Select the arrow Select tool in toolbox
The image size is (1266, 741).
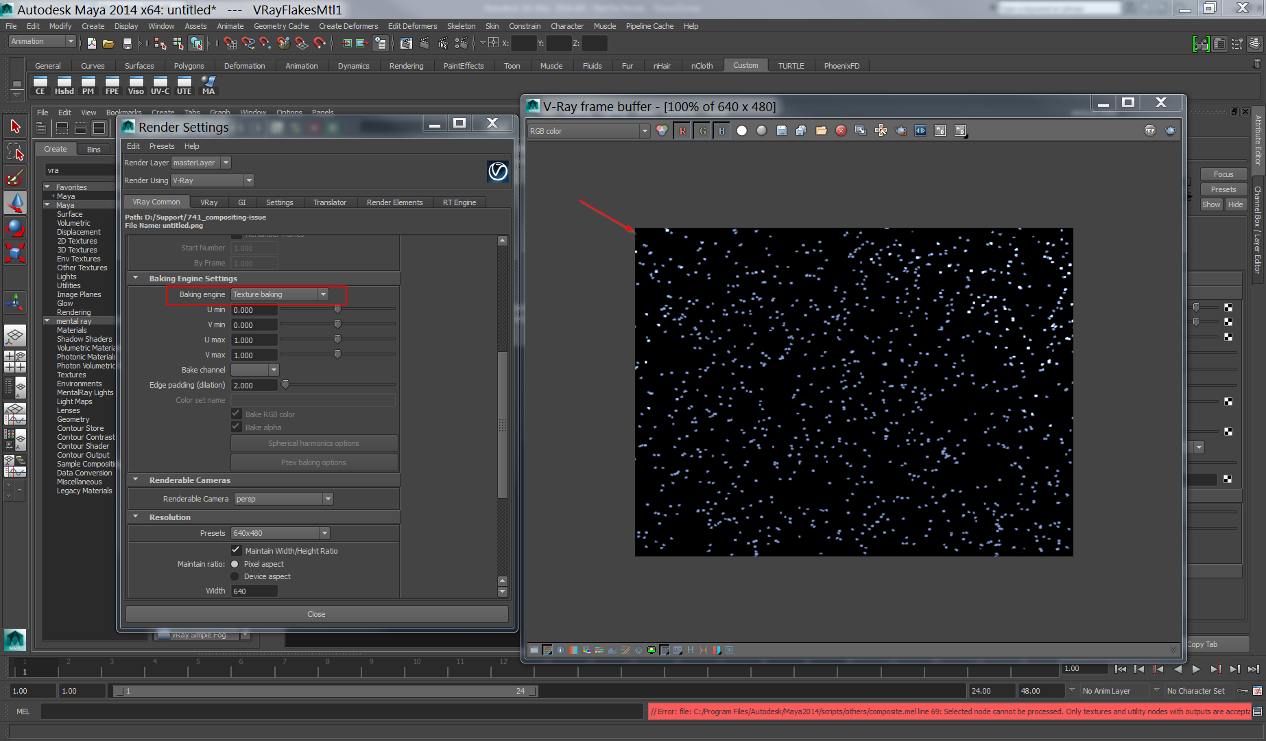pos(15,126)
